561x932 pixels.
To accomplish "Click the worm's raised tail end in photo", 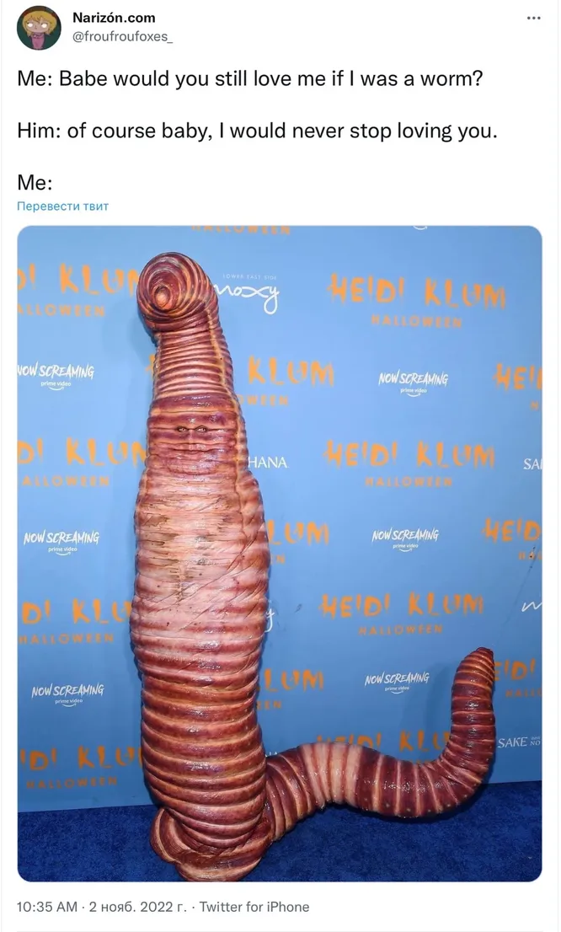I will pos(477,672).
